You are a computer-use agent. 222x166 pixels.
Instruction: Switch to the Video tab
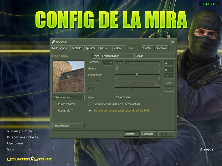[x=119, y=48]
